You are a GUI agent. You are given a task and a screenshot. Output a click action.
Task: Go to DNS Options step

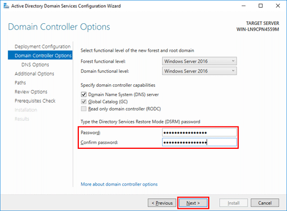click(x=35, y=64)
